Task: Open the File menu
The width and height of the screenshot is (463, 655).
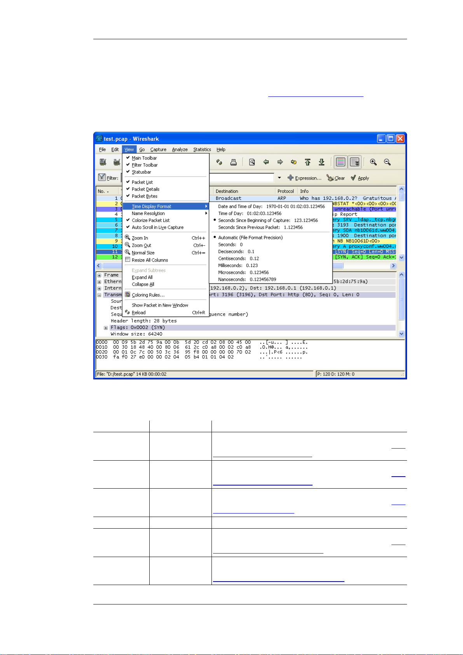Action: pos(102,149)
